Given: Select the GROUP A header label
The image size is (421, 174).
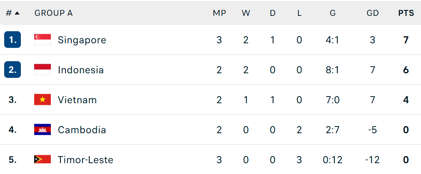Looking at the screenshot, I should (54, 13).
